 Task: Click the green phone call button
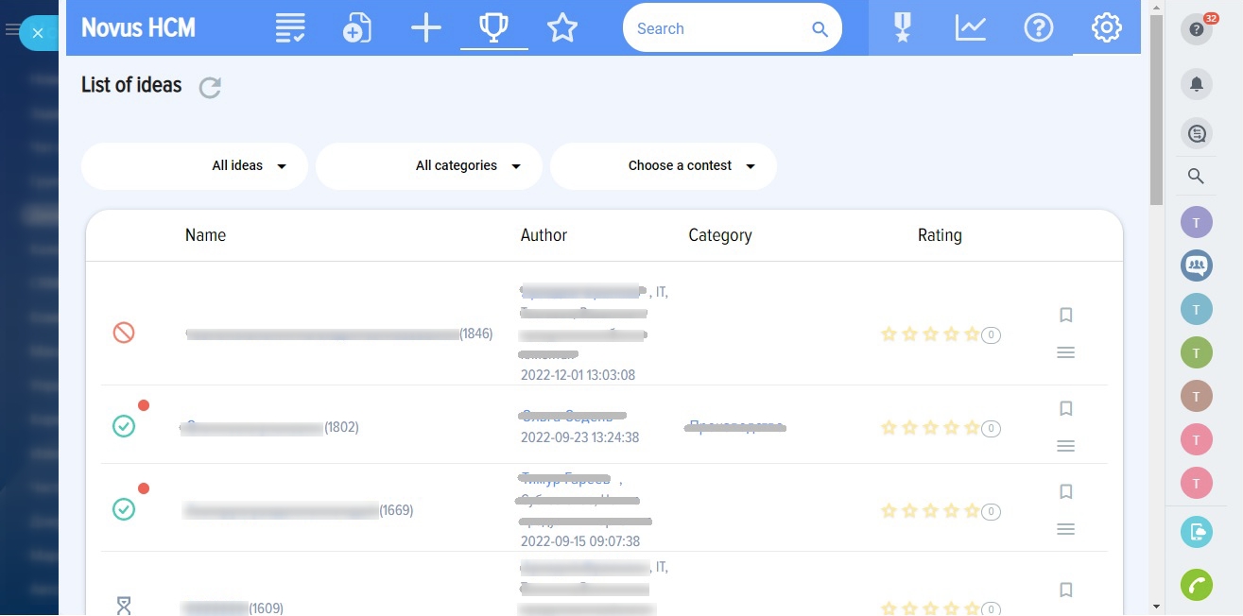click(1196, 585)
